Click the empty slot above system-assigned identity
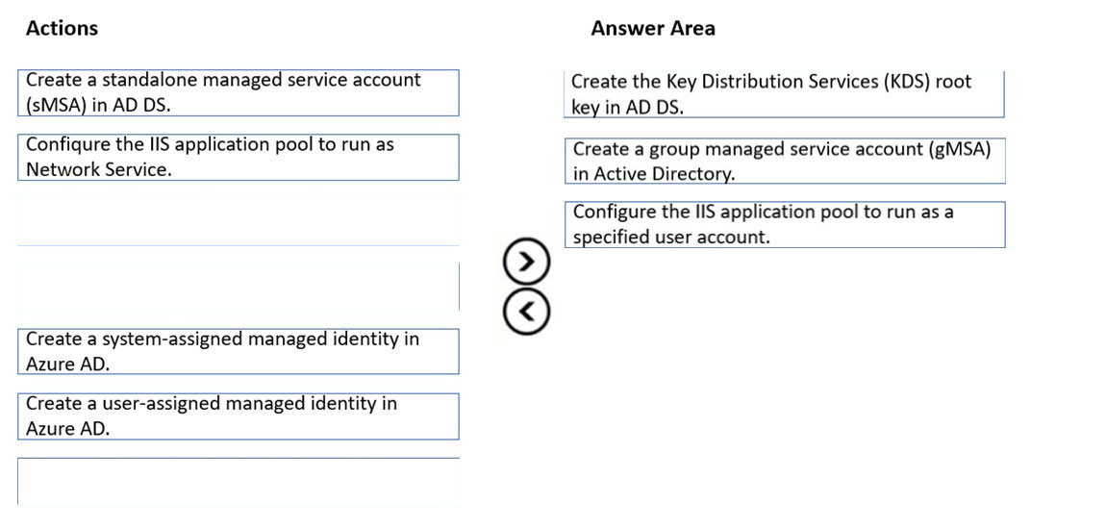Screen dimensions: 1106x528 coord(238,286)
